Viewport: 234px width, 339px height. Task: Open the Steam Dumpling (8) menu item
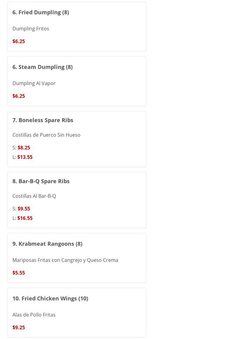pos(43,67)
